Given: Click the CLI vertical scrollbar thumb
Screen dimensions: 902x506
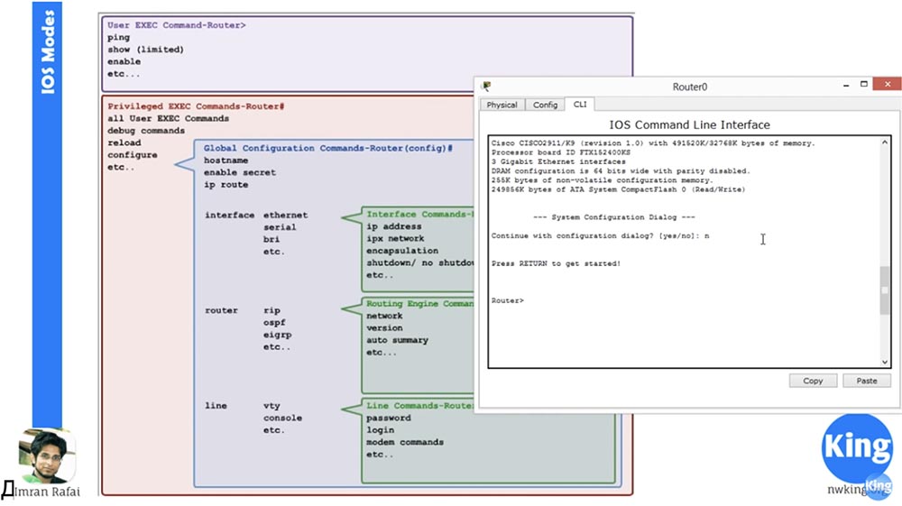Looking at the screenshot, I should pos(885,290).
